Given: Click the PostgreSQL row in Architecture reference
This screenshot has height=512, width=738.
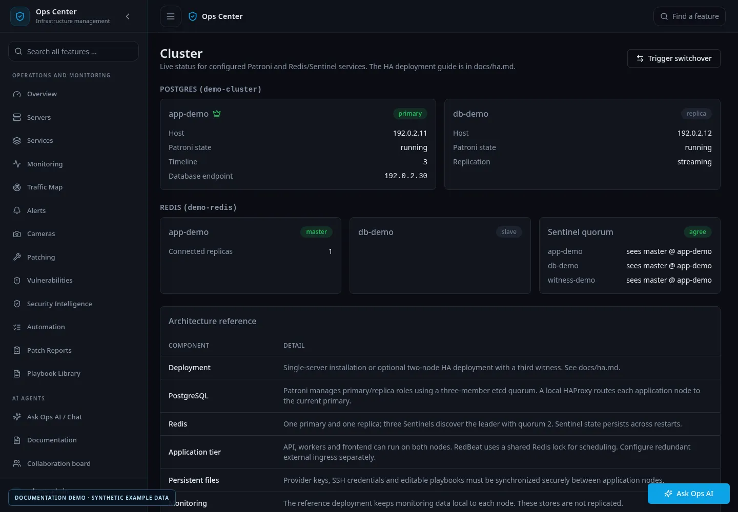Looking at the screenshot, I should point(440,396).
